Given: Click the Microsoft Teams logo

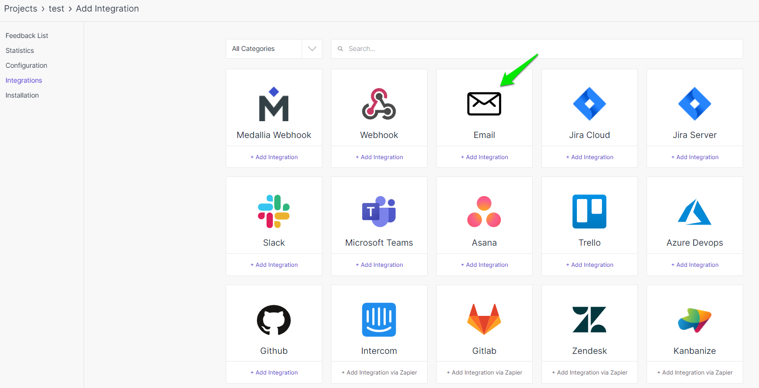Looking at the screenshot, I should coord(379,212).
